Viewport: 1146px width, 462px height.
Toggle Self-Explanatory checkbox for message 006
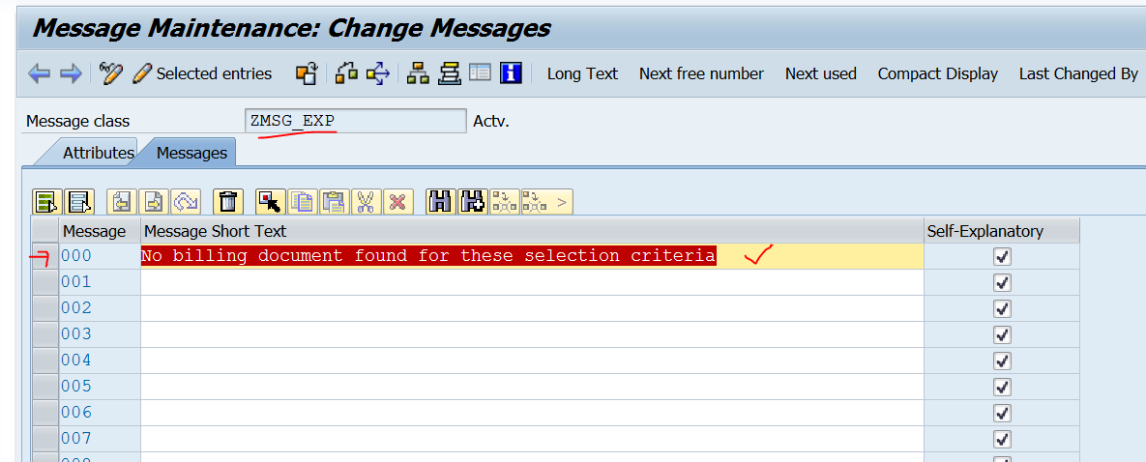coord(1002,413)
